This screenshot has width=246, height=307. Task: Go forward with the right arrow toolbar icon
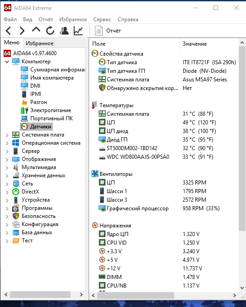click(22, 31)
